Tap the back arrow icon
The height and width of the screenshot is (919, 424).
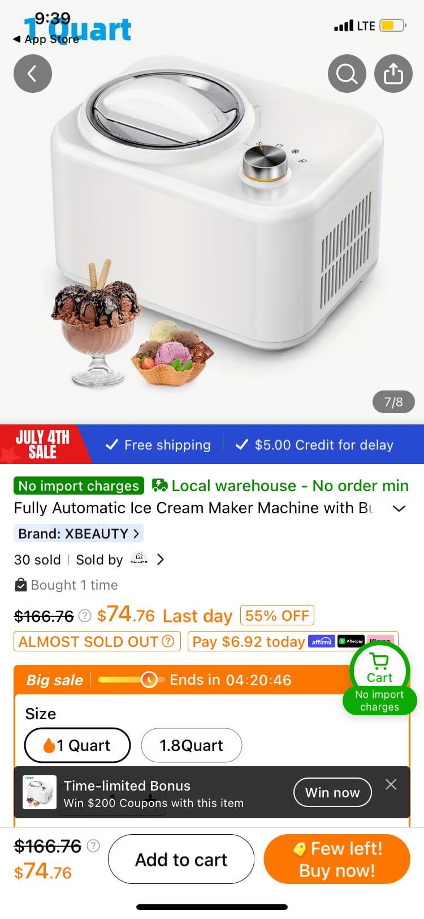pyautogui.click(x=33, y=74)
